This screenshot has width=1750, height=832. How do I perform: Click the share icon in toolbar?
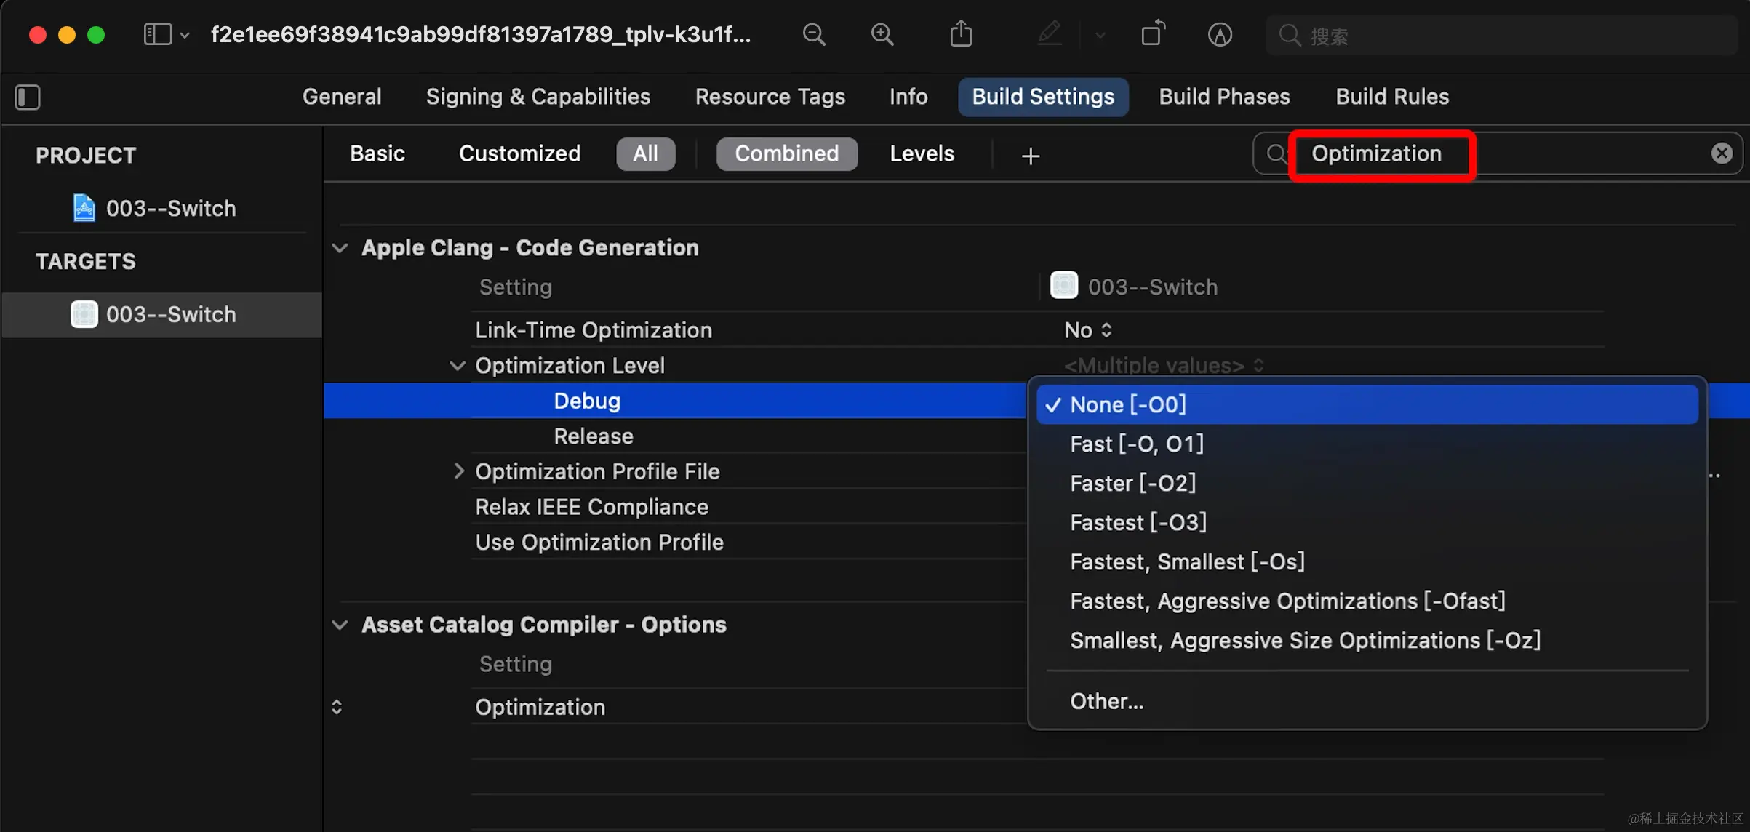click(961, 34)
